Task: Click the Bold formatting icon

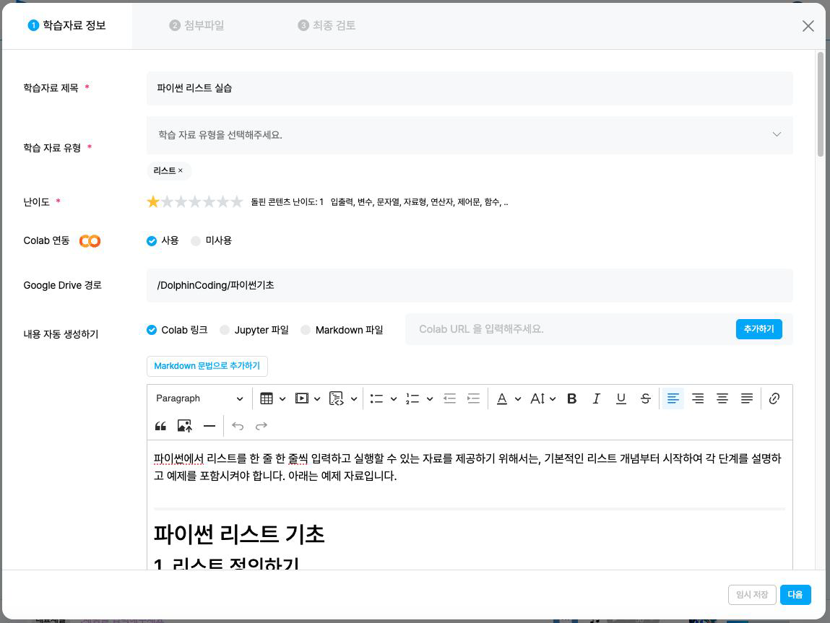Action: pos(571,398)
